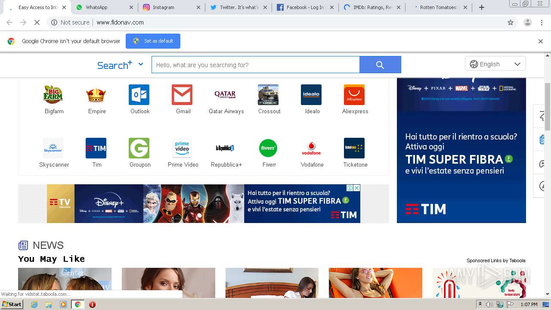Open the body temperature thumbnail
The width and height of the screenshot is (551, 310).
point(479,282)
